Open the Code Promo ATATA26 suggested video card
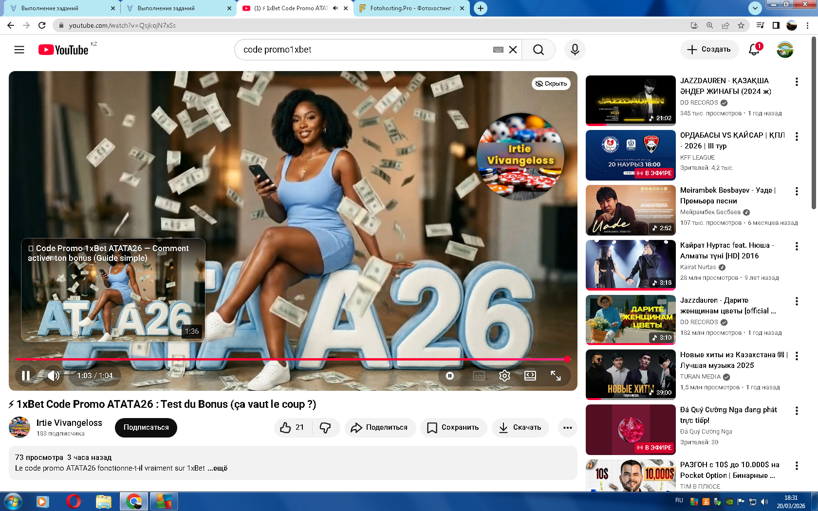 click(113, 290)
